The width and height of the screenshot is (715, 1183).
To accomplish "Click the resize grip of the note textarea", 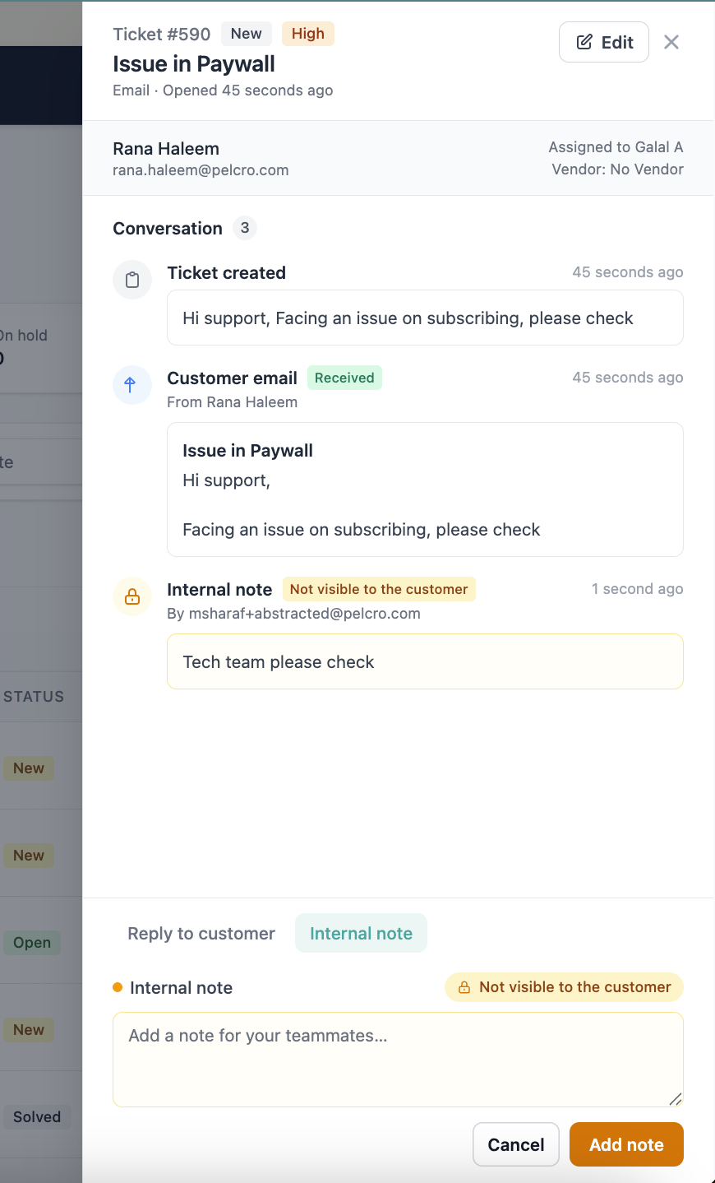I will point(675,1098).
